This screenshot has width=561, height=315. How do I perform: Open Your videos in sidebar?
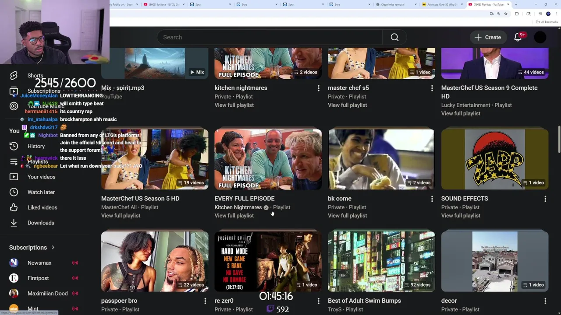33,177
